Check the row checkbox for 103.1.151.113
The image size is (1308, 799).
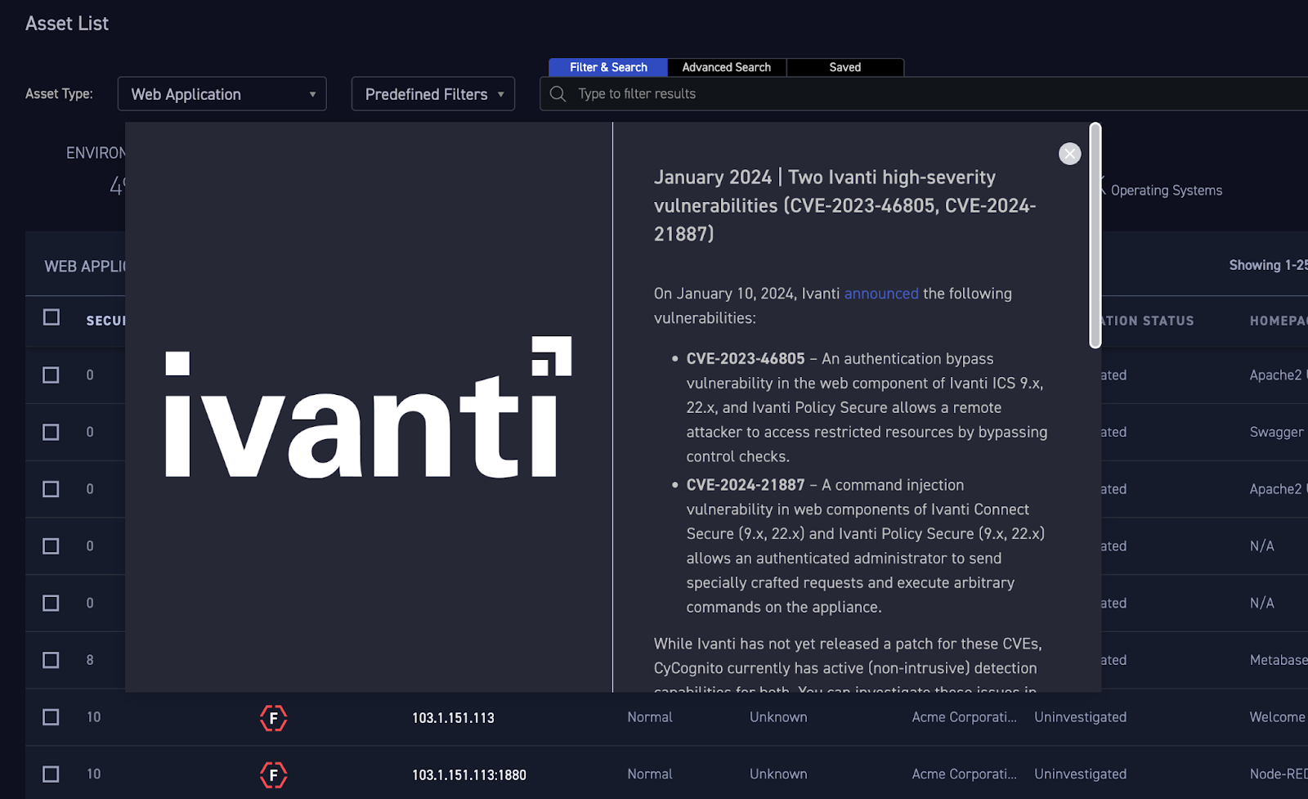(51, 717)
